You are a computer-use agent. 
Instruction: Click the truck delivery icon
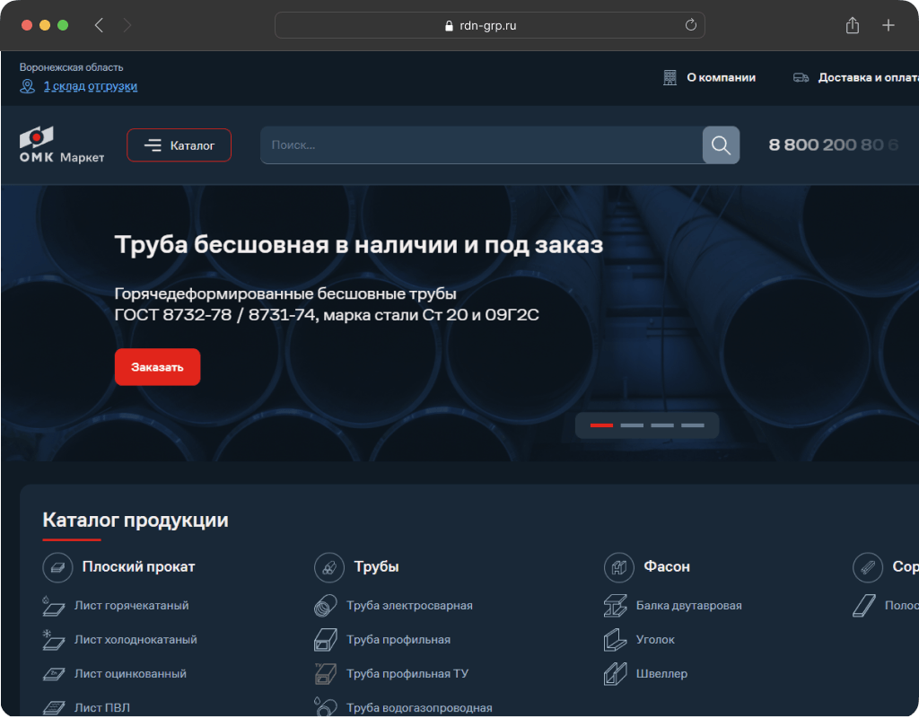(801, 77)
